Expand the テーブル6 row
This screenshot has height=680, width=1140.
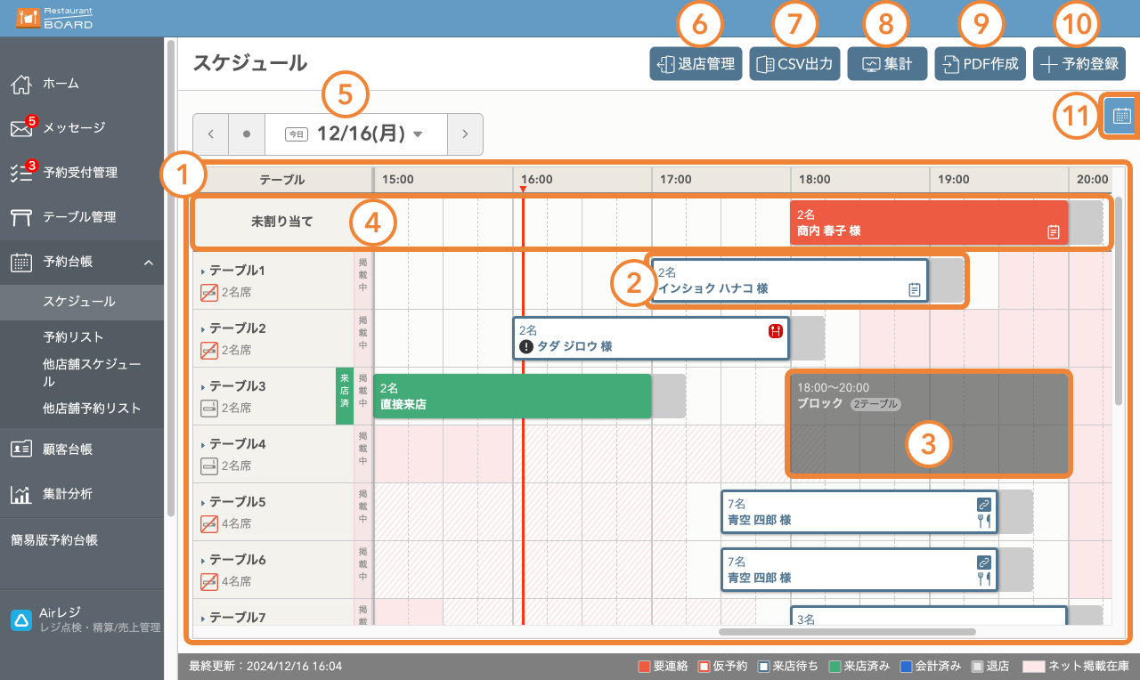tap(203, 560)
